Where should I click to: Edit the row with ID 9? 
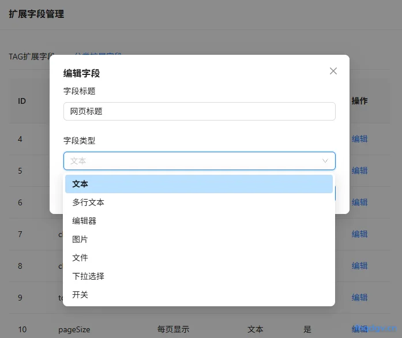(359, 298)
